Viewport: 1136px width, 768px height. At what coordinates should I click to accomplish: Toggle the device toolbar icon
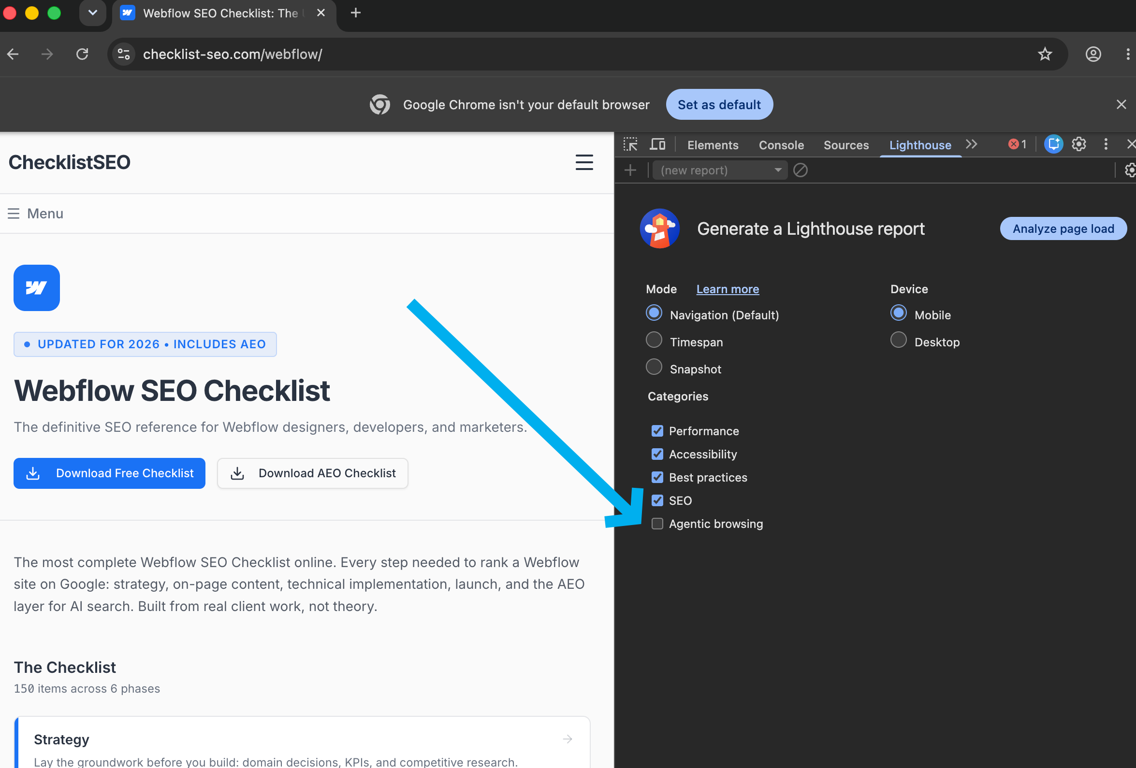coord(657,144)
